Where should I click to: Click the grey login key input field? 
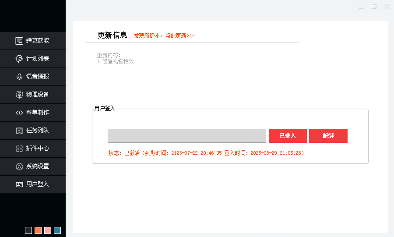pyautogui.click(x=186, y=136)
